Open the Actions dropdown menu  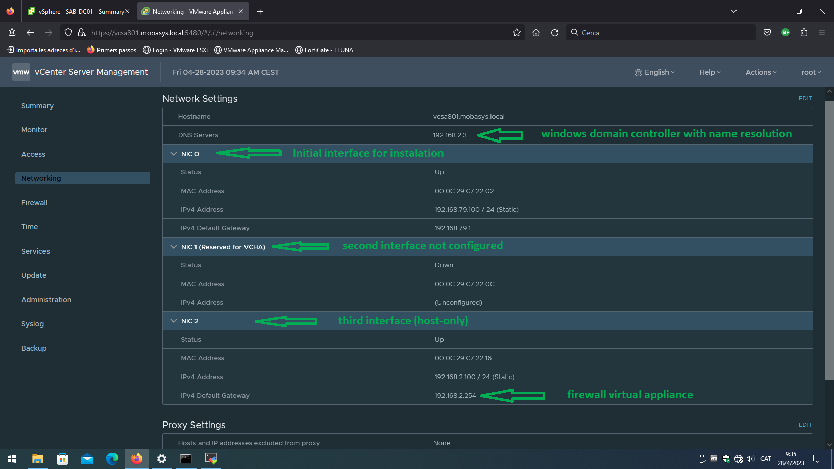pyautogui.click(x=761, y=72)
